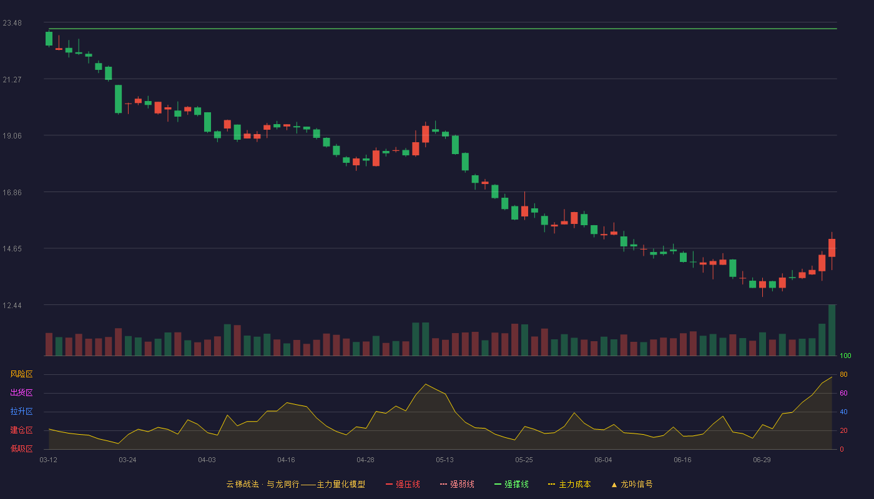Click the 风险区 zone label
This screenshot has height=499, width=874.
click(x=21, y=374)
